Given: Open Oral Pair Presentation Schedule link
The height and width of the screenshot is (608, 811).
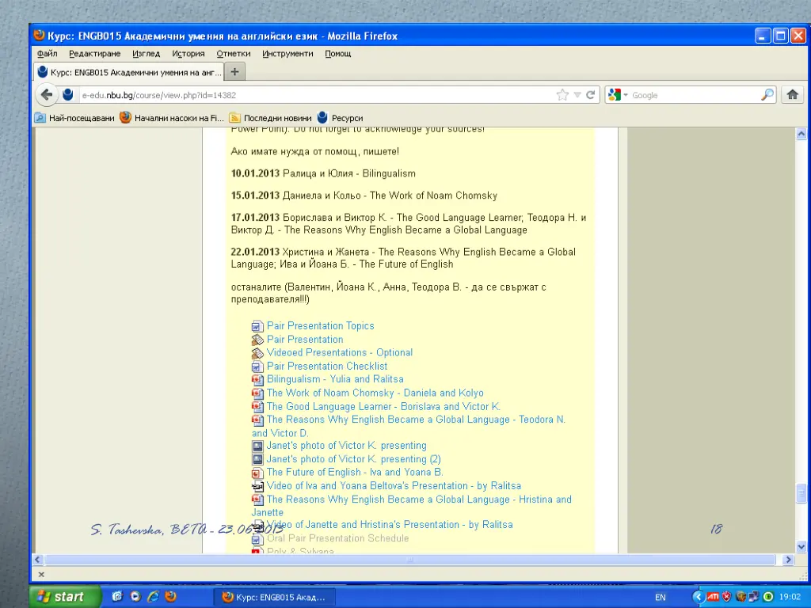Looking at the screenshot, I should 337,538.
